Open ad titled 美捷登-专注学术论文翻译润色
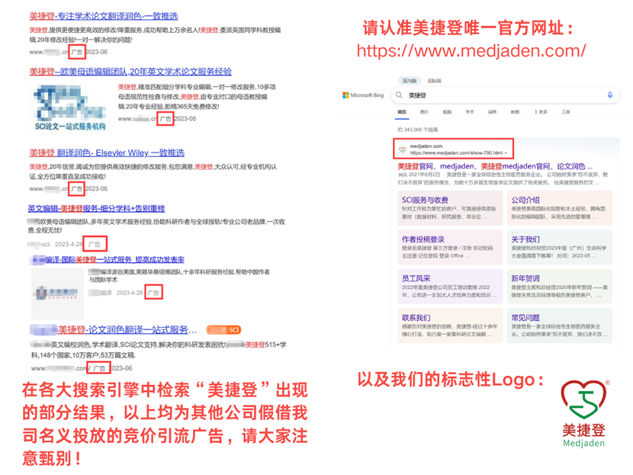 104,16
